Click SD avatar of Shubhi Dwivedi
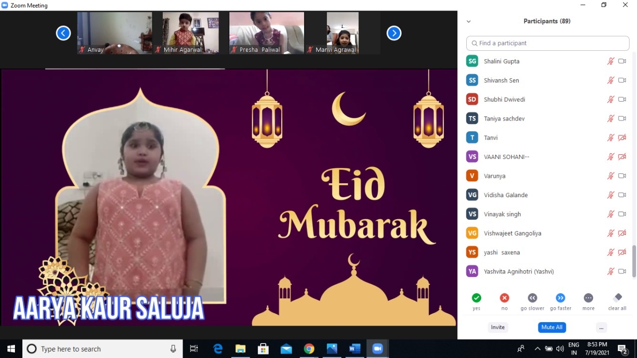Screen dimensions: 637x358 [x=472, y=100]
